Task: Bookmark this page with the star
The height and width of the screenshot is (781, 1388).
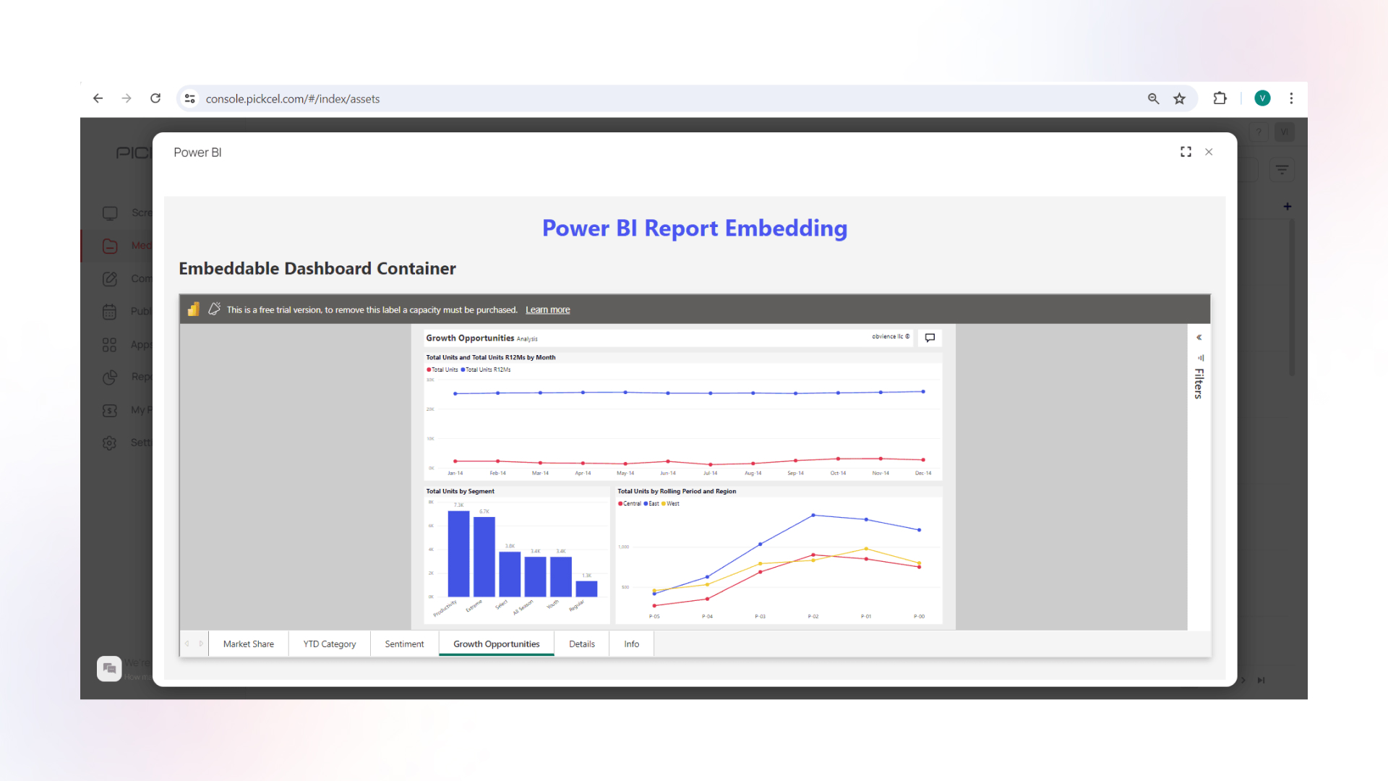Action: [1180, 98]
